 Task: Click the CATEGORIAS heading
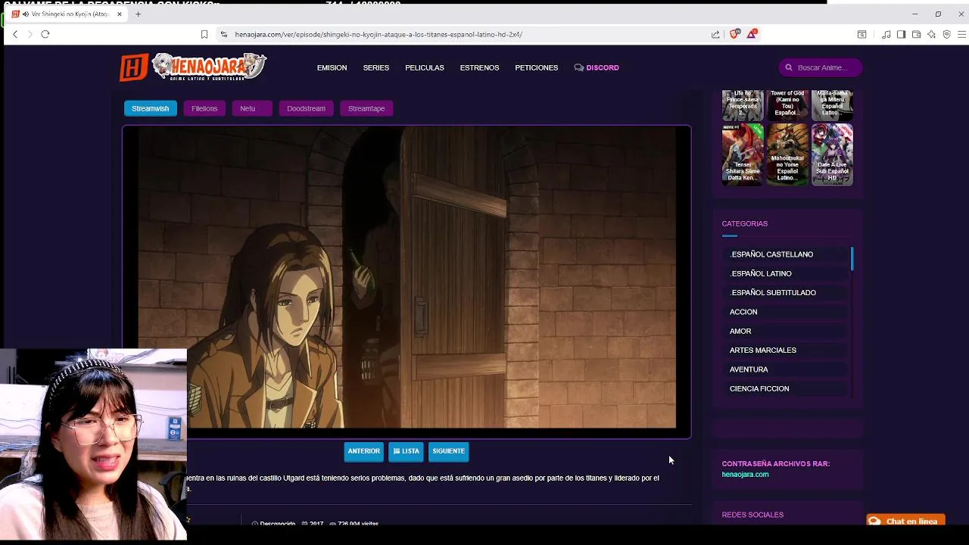click(744, 223)
